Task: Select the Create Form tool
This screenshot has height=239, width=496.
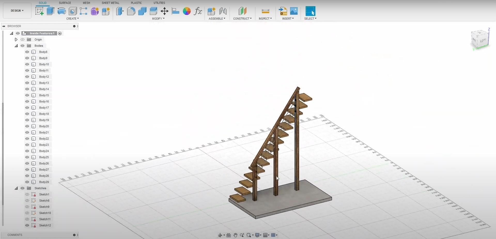Action: (x=95, y=11)
